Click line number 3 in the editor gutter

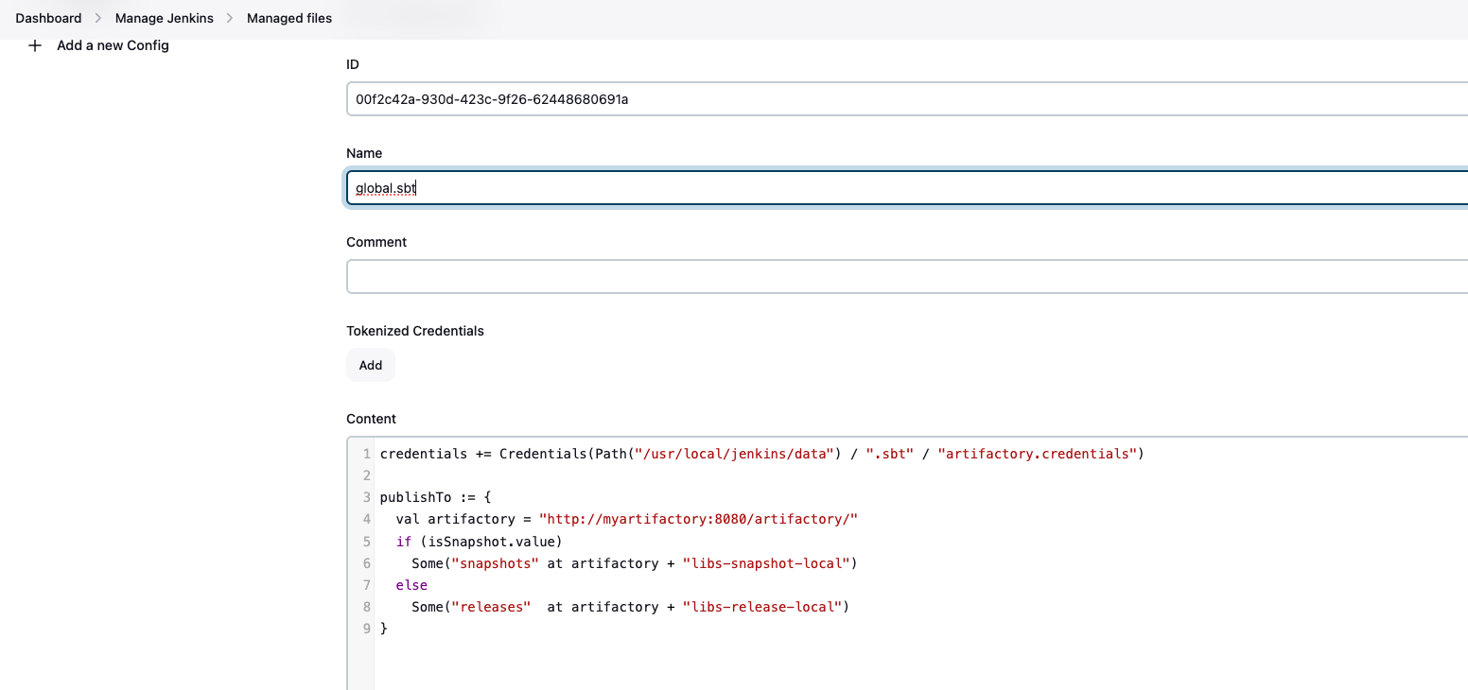coord(366,497)
